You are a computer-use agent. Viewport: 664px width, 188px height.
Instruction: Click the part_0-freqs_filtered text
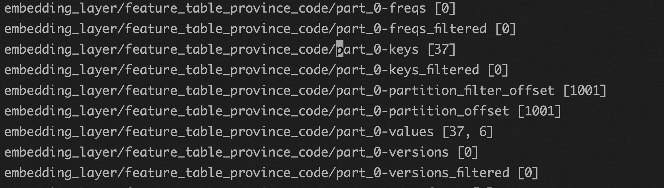411,29
